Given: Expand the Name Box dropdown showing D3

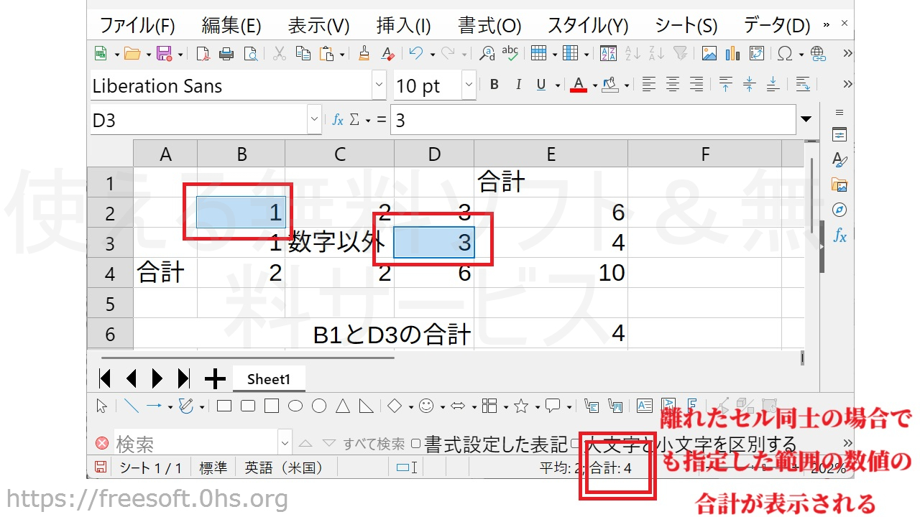Looking at the screenshot, I should coord(313,120).
